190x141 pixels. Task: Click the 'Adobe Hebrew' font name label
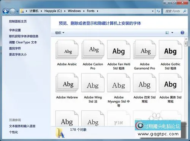click(x=67, y=97)
